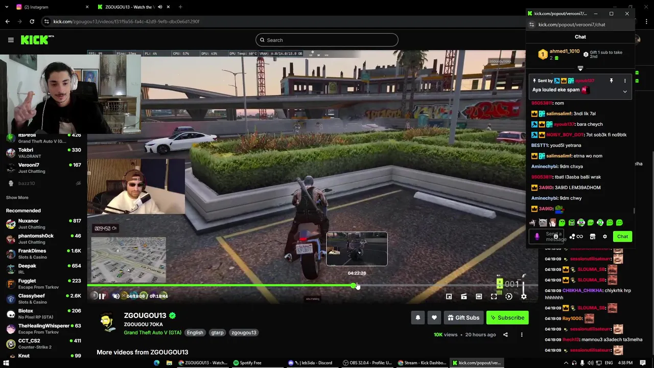
Task: Open site info icon in popout address bar
Action: pos(532,25)
